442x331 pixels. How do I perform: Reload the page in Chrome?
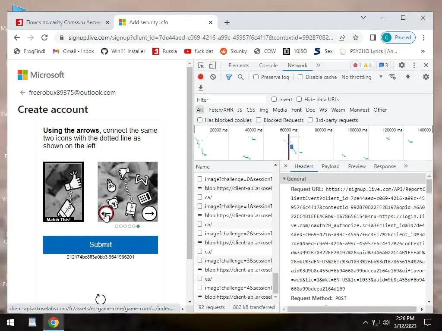coord(44,37)
